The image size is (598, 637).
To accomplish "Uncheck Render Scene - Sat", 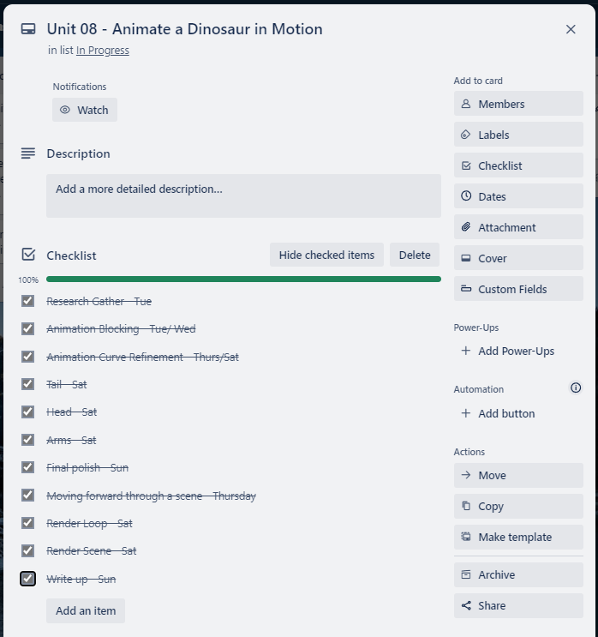I will [x=27, y=551].
